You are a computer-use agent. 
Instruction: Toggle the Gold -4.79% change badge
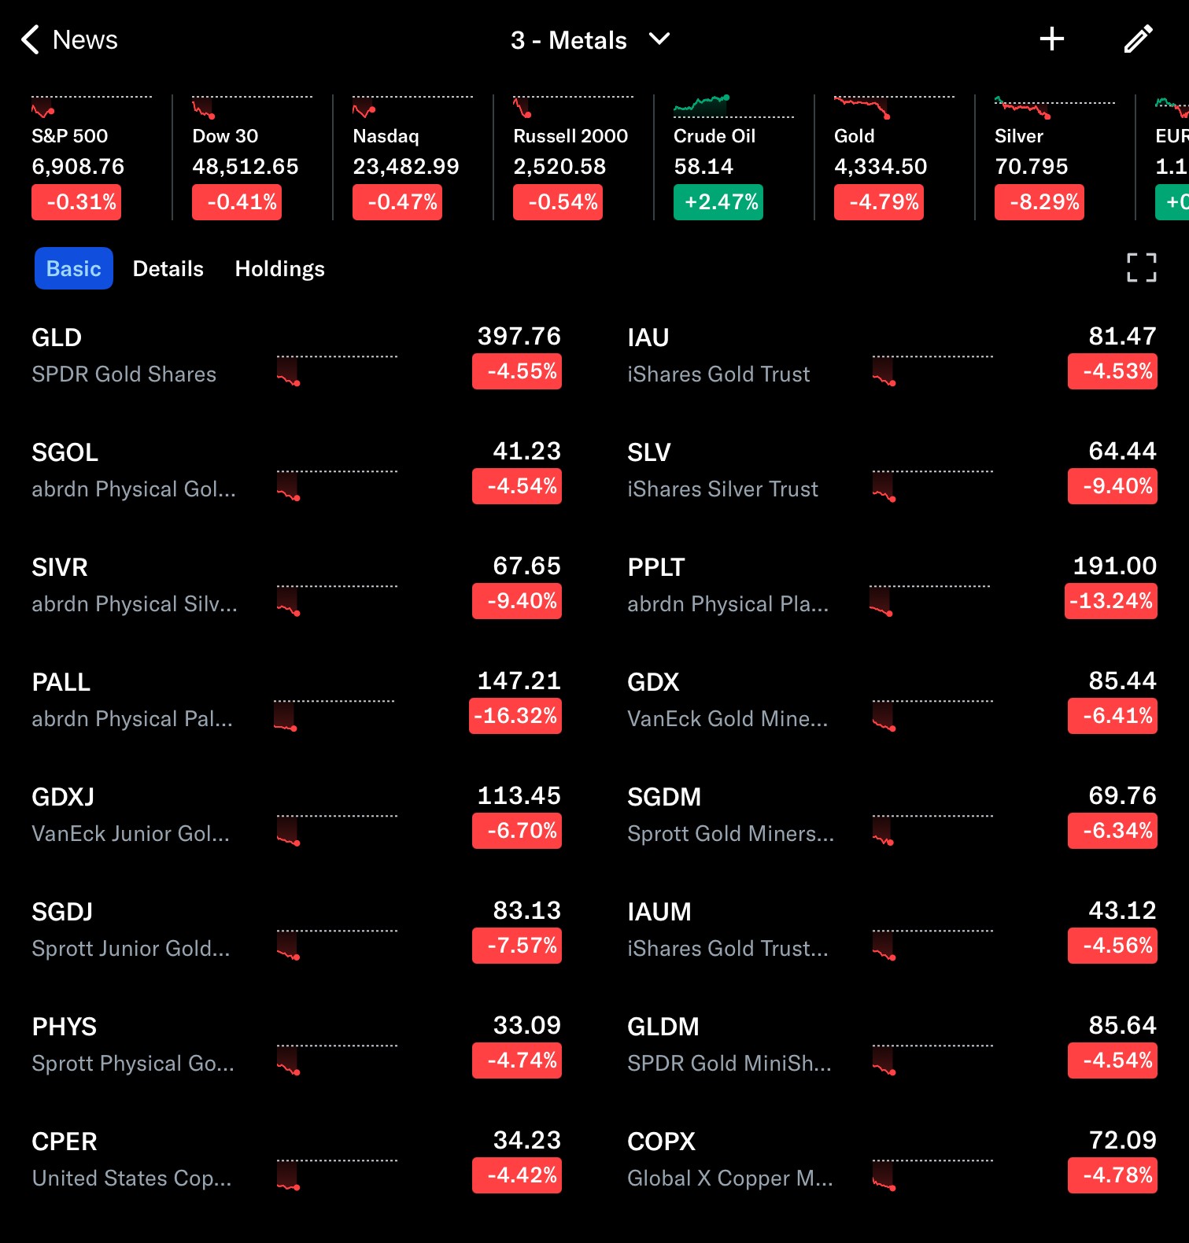878,202
